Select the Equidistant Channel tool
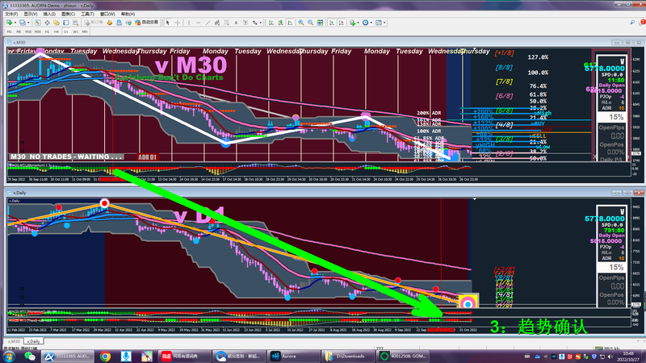 tap(217, 23)
